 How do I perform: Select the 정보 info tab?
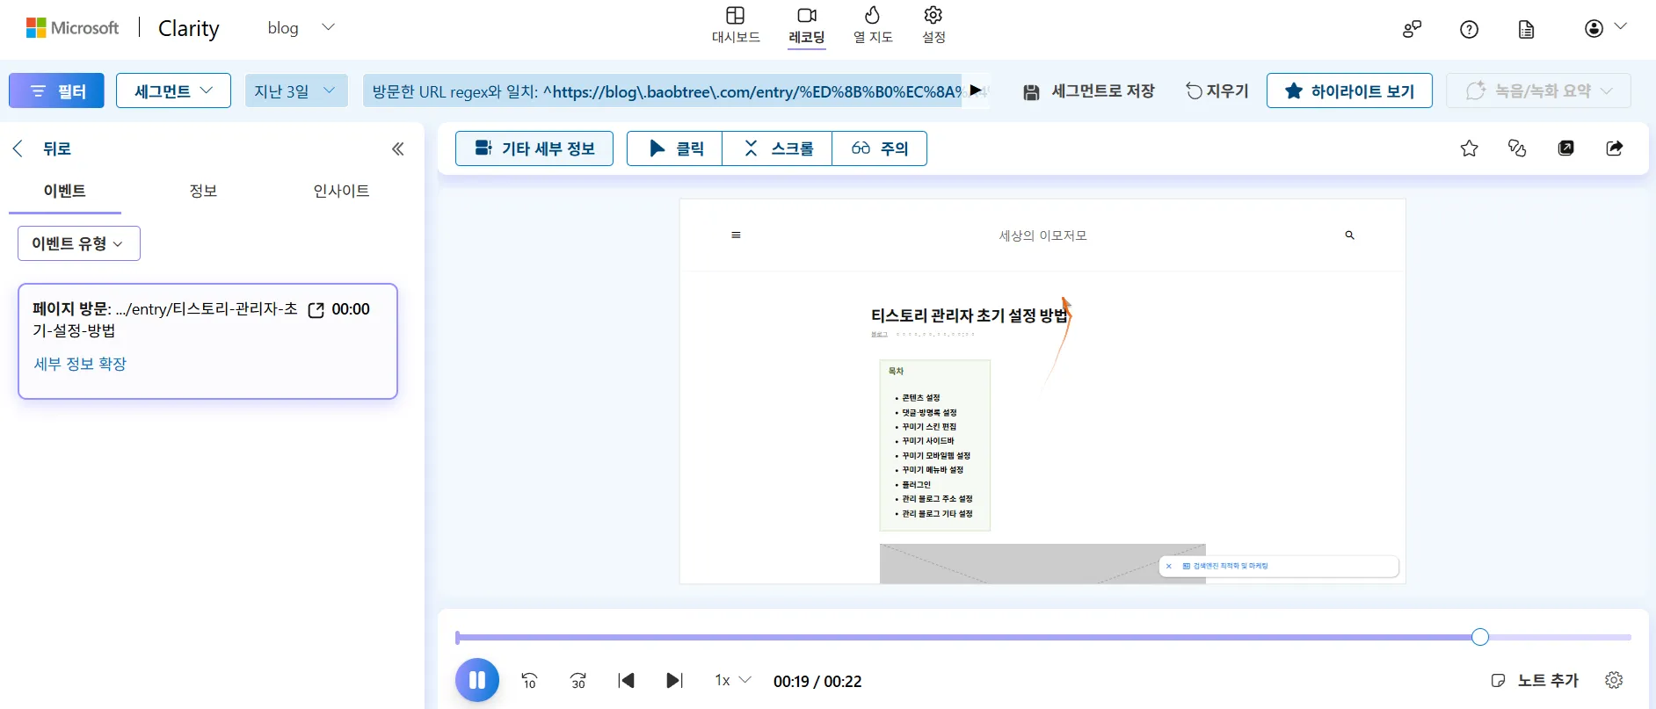(203, 191)
